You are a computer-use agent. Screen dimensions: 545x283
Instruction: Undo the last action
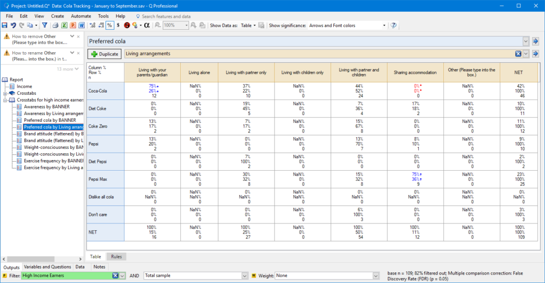point(13,26)
